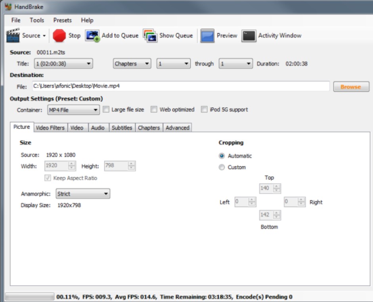Select the Picture tab
The width and height of the screenshot is (373, 302).
22,127
